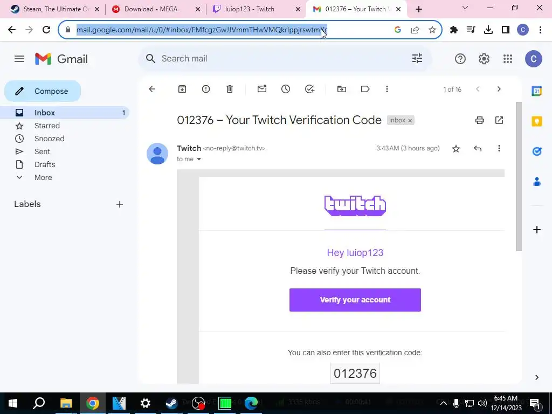
Task: Click the Gmail logo
Action: pos(61,59)
